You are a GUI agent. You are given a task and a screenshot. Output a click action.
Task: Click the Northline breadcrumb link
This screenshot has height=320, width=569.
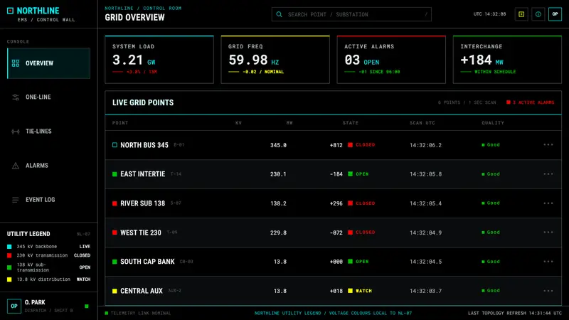pos(119,8)
